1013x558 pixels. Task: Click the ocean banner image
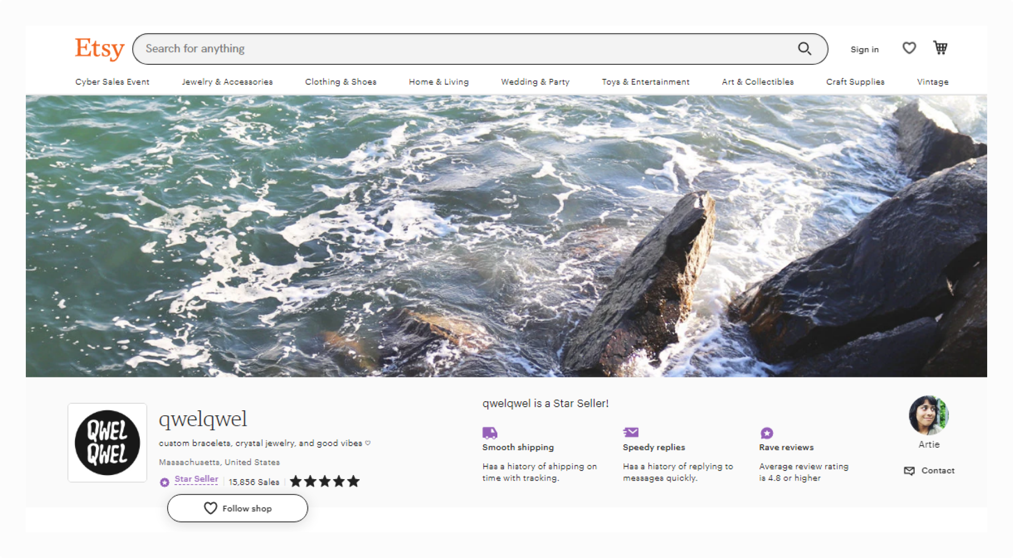point(506,236)
